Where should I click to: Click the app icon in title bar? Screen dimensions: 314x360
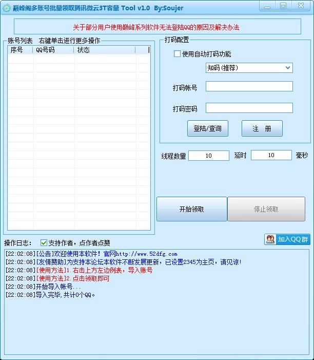click(x=7, y=8)
